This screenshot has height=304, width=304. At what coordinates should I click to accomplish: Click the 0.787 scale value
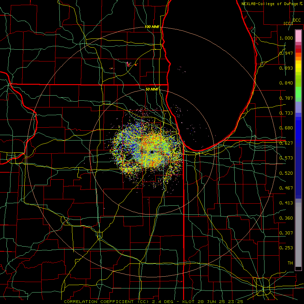coord(286,98)
